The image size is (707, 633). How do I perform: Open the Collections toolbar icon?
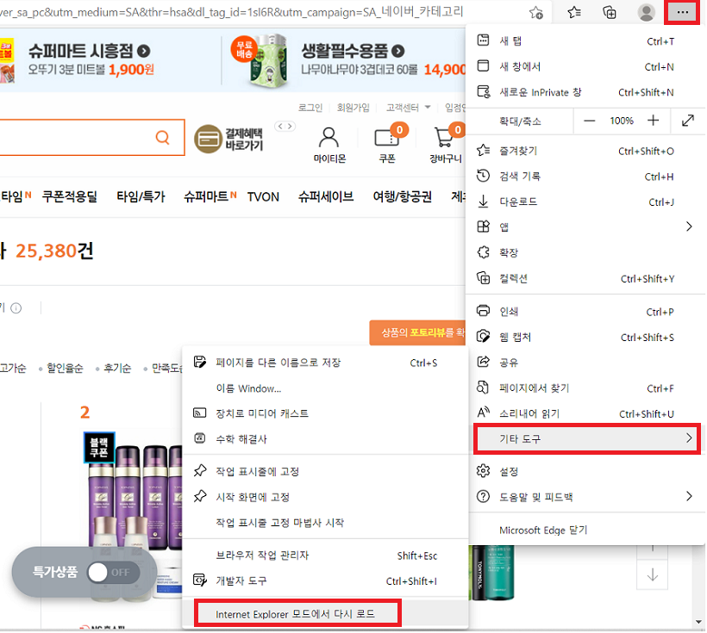click(610, 12)
